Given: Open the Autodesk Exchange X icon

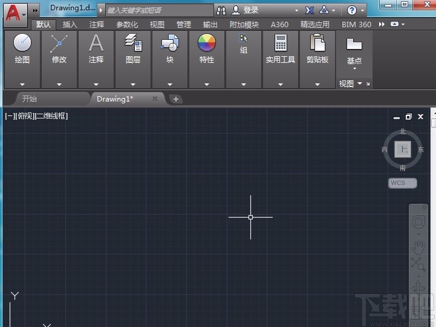Looking at the screenshot, I should [x=310, y=10].
